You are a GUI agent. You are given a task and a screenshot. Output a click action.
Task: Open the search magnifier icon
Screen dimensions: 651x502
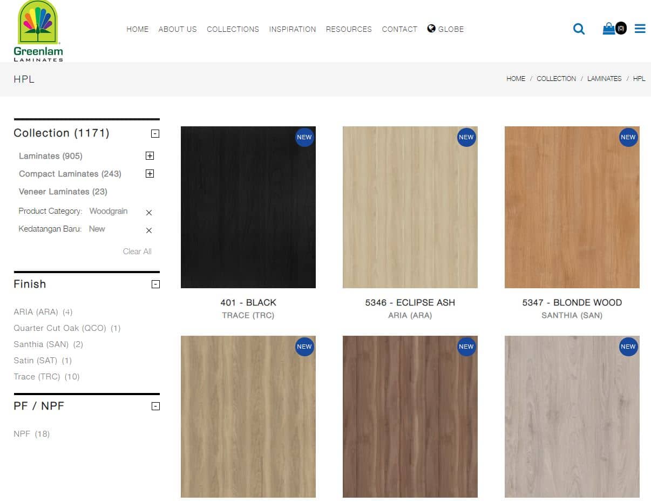[579, 29]
